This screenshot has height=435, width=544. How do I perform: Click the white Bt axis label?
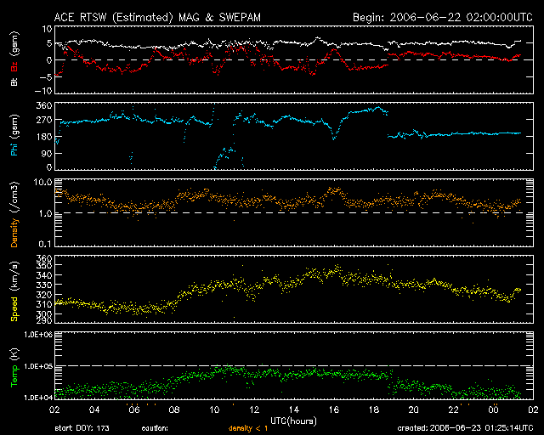point(14,83)
